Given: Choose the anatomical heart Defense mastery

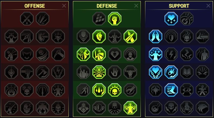Looking at the screenshot, I should (x=99, y=36).
